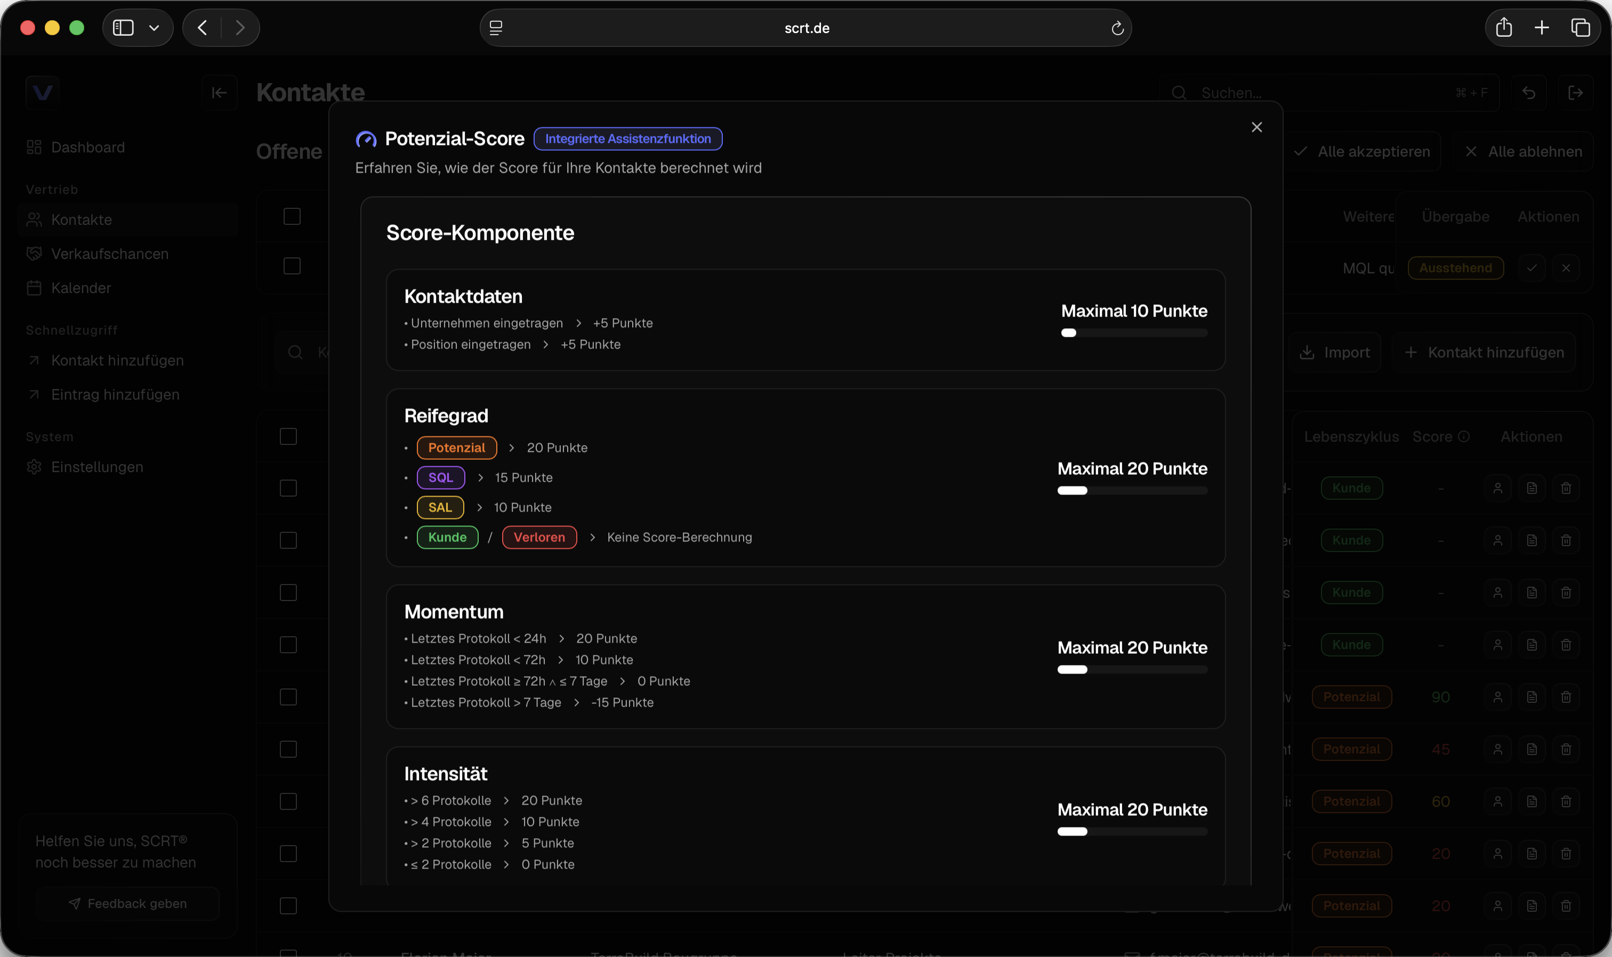Click the Ausstehend status badge
Viewport: 1612px width, 957px height.
coord(1455,267)
